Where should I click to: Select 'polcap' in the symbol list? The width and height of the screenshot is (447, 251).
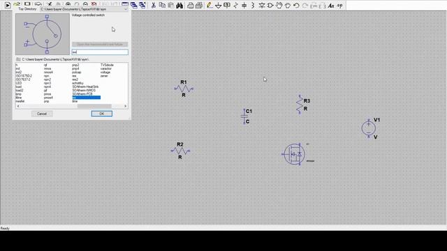coord(77,73)
